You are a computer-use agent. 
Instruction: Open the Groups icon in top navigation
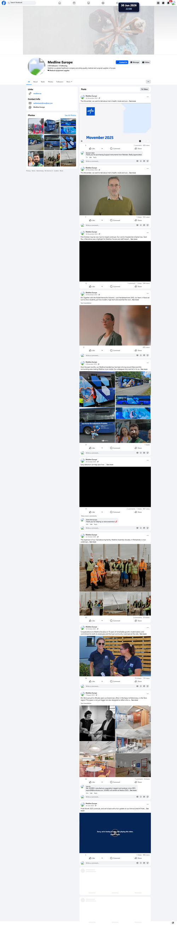click(x=103, y=3)
